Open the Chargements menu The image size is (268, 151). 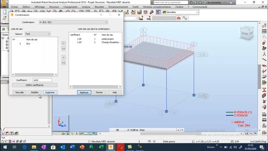[70, 7]
